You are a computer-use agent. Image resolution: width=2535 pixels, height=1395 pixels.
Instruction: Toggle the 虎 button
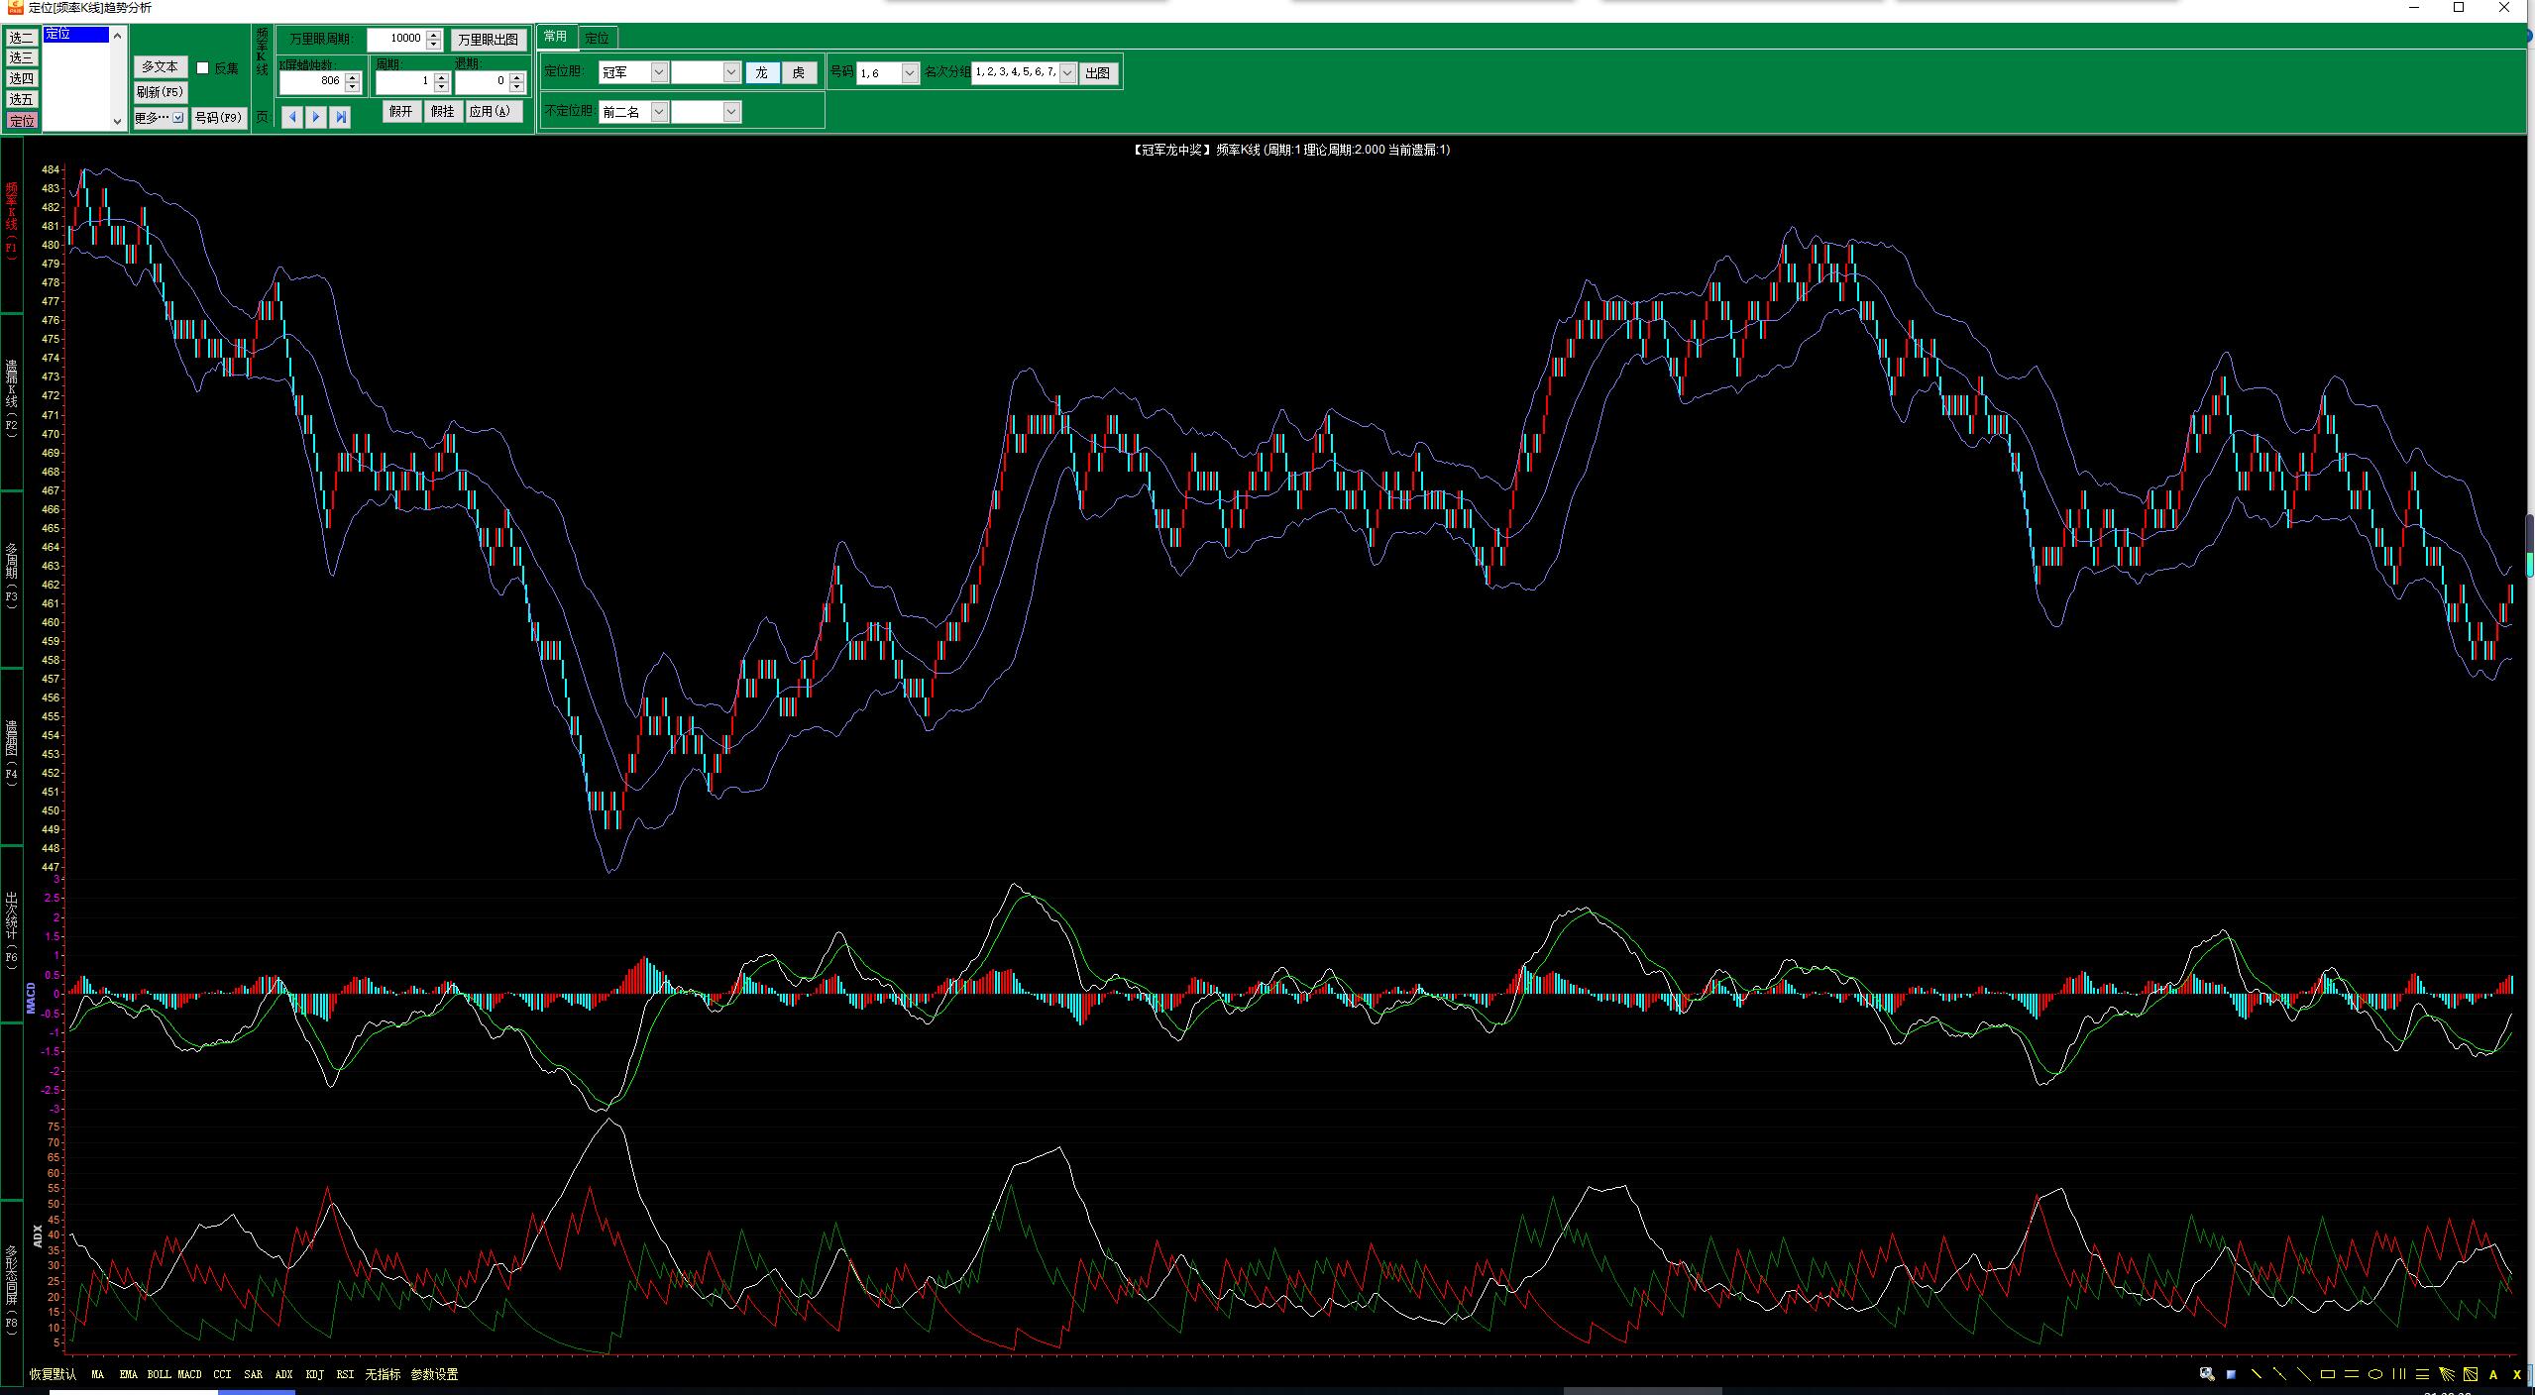point(799,72)
